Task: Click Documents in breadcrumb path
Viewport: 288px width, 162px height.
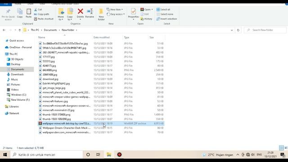Action: click(x=50, y=30)
